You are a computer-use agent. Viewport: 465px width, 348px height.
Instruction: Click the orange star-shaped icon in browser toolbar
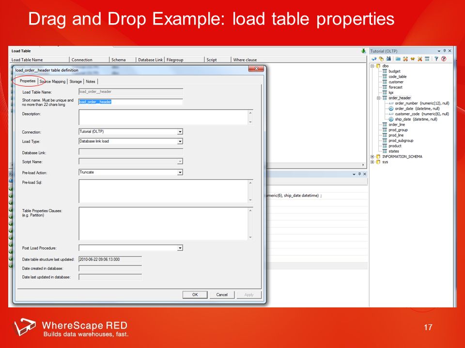tap(413, 59)
